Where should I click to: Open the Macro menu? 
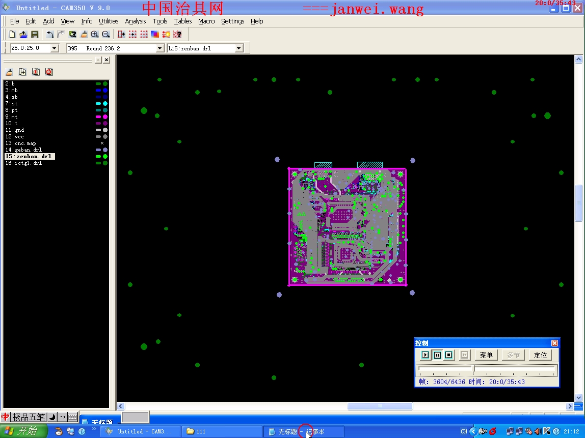pyautogui.click(x=206, y=21)
